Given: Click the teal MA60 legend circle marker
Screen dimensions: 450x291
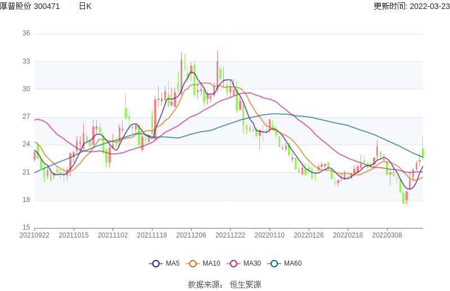Looking at the screenshot, I should tap(274, 263).
